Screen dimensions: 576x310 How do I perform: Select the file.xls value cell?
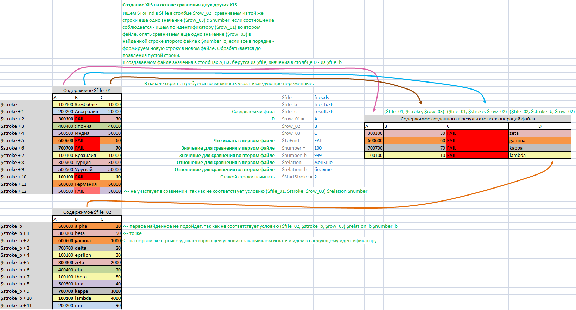[x=322, y=97]
